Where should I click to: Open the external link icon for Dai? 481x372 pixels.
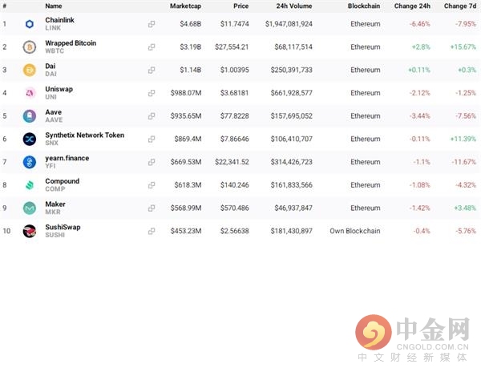point(152,70)
